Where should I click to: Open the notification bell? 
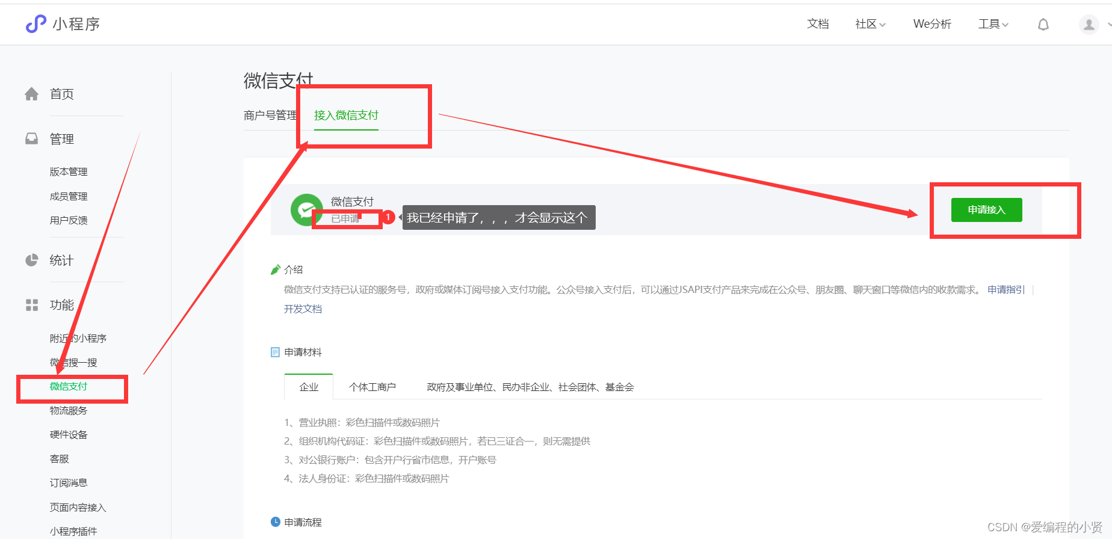[x=1043, y=25]
